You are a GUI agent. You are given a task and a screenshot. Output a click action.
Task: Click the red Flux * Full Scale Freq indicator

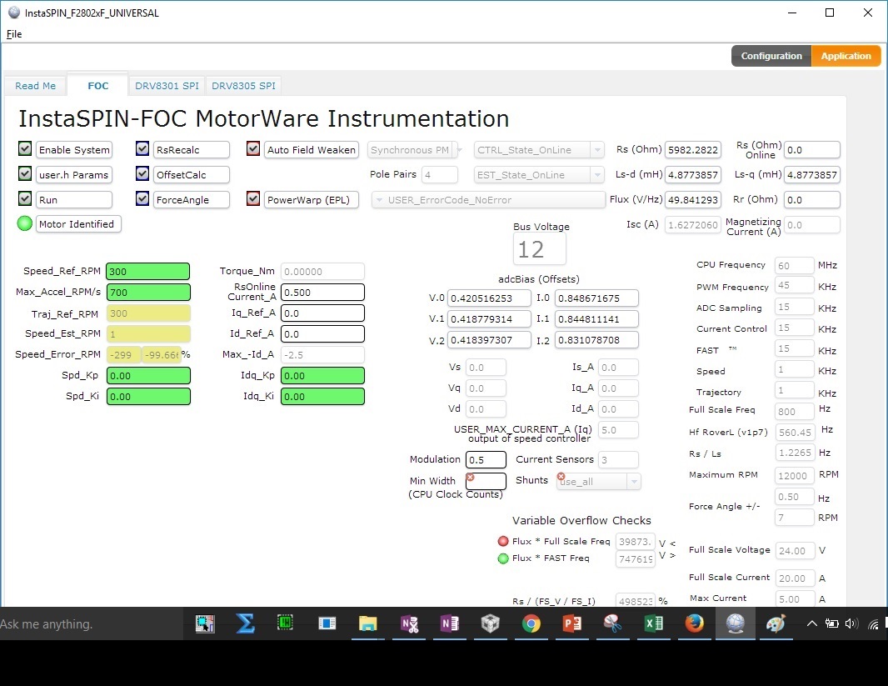(503, 541)
